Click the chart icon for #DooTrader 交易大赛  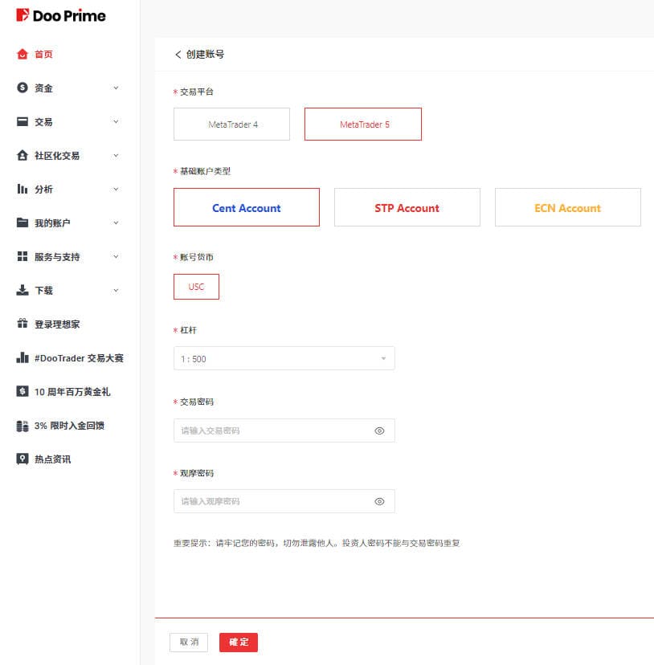(x=22, y=357)
